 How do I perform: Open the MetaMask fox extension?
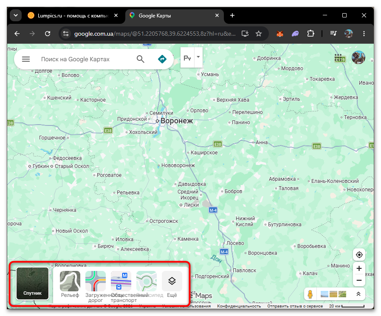pos(280,34)
